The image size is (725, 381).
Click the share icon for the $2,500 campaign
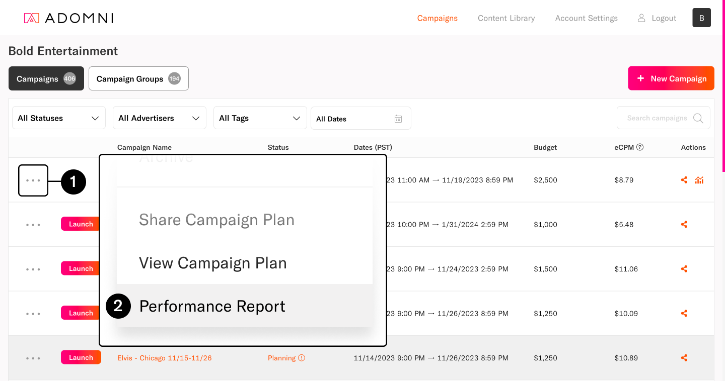pos(684,180)
